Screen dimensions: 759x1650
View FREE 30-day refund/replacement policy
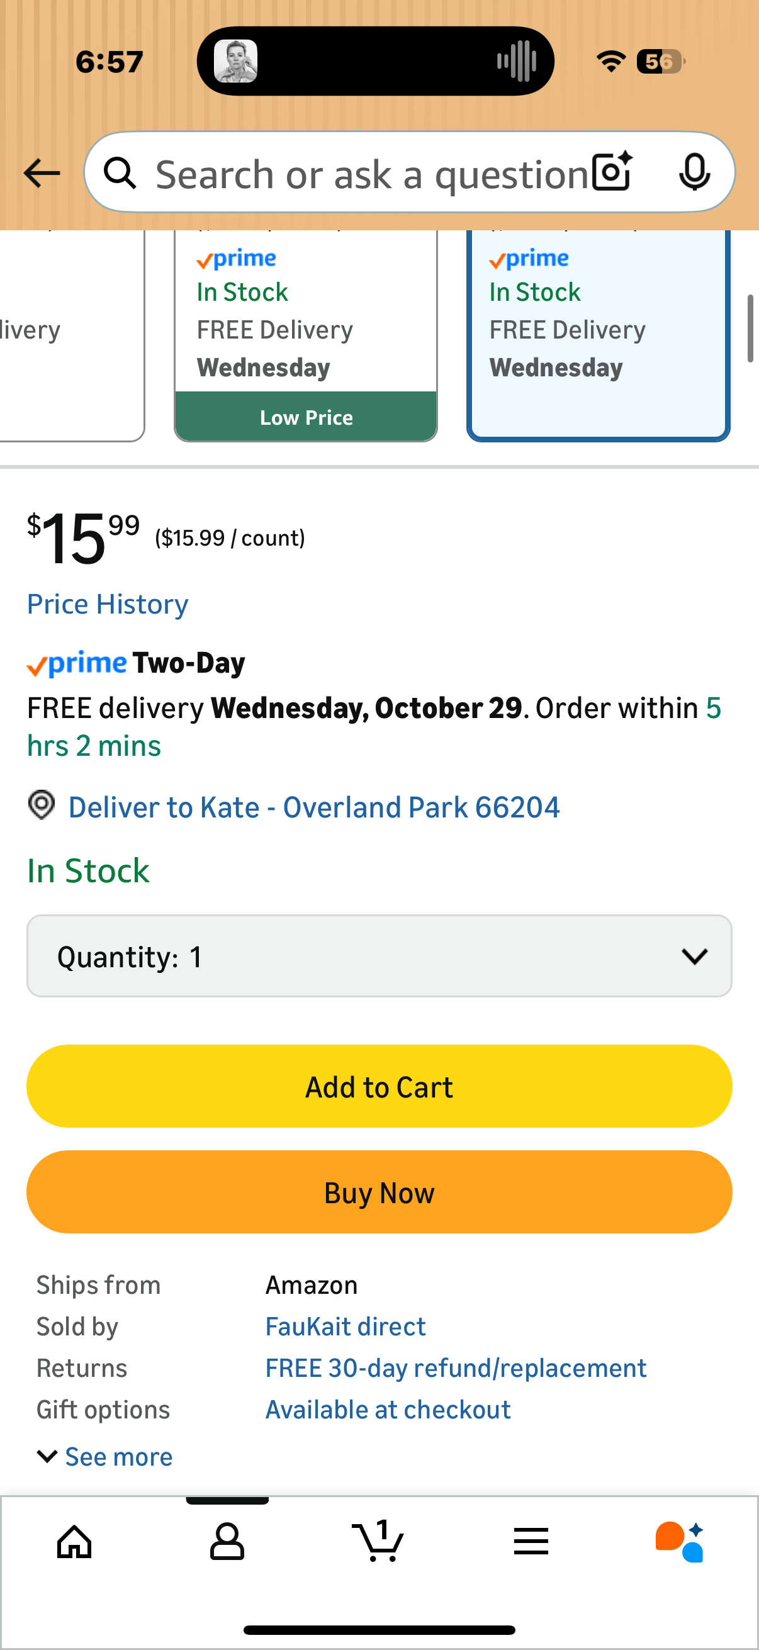point(456,1368)
